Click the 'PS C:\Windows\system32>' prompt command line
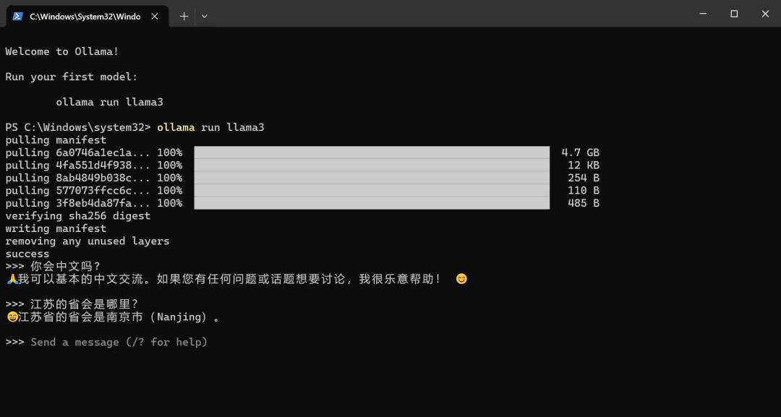 (135, 127)
